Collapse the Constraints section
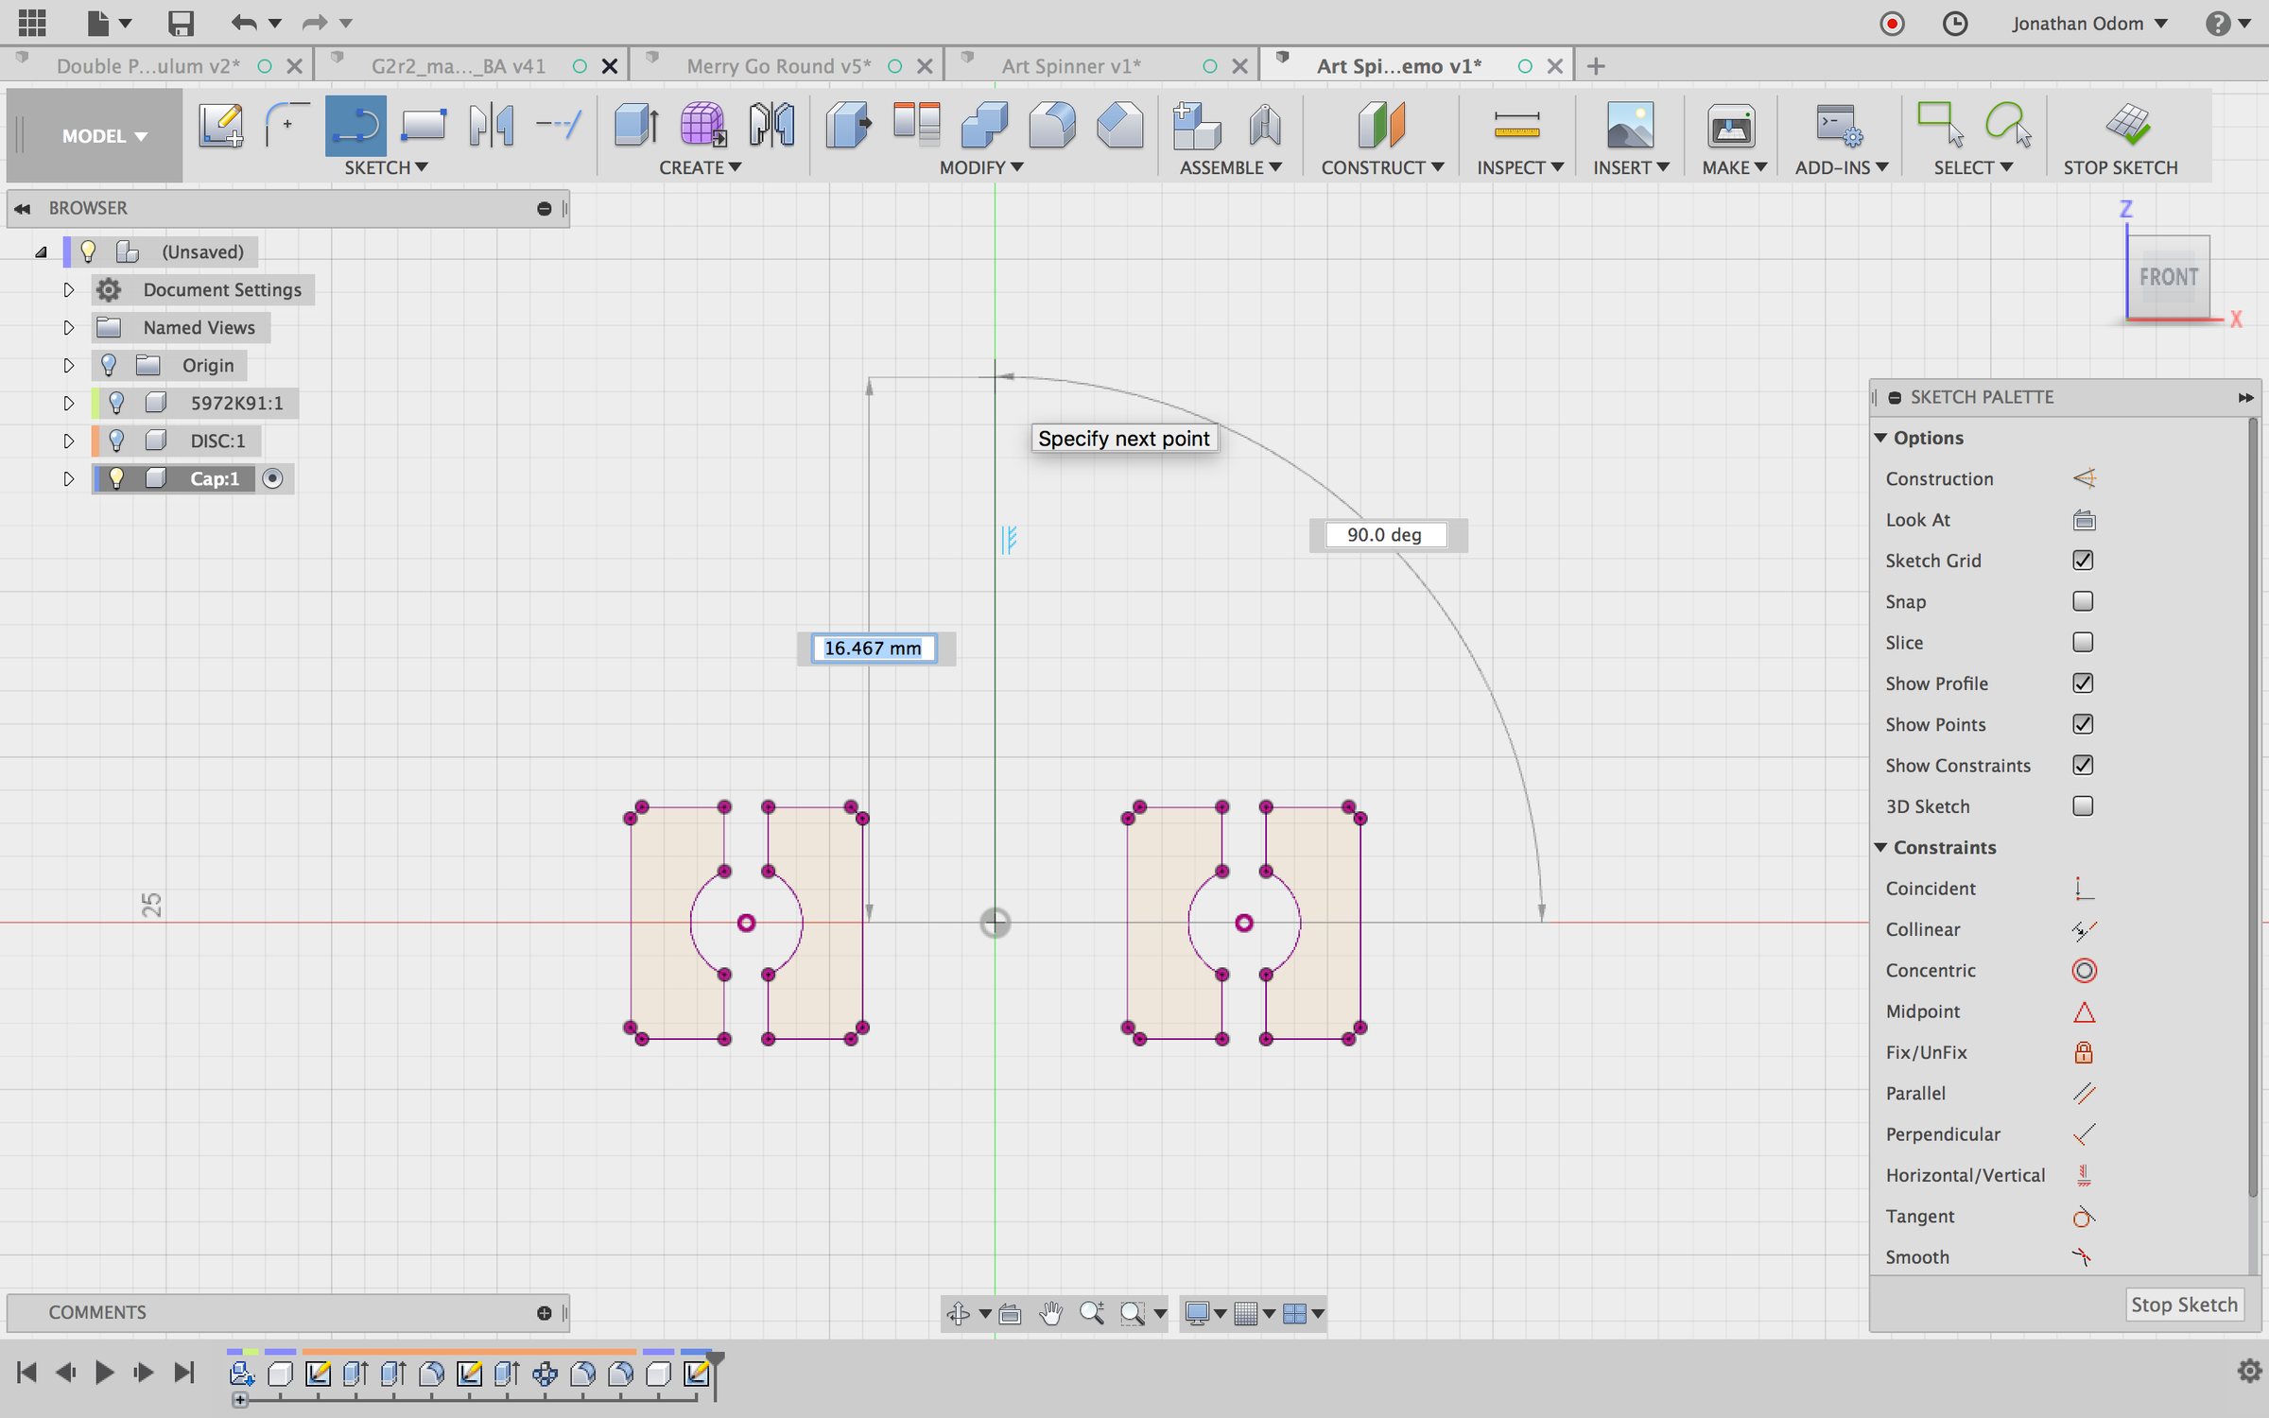 click(x=1881, y=848)
